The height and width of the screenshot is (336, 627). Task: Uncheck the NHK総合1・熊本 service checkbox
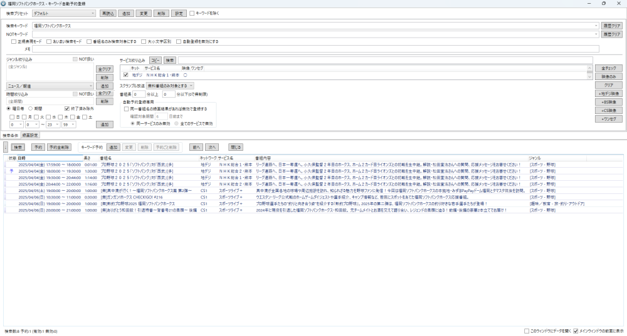click(125, 75)
